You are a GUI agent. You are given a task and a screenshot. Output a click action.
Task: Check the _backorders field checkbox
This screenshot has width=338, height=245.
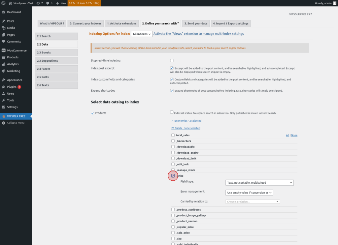(173, 141)
